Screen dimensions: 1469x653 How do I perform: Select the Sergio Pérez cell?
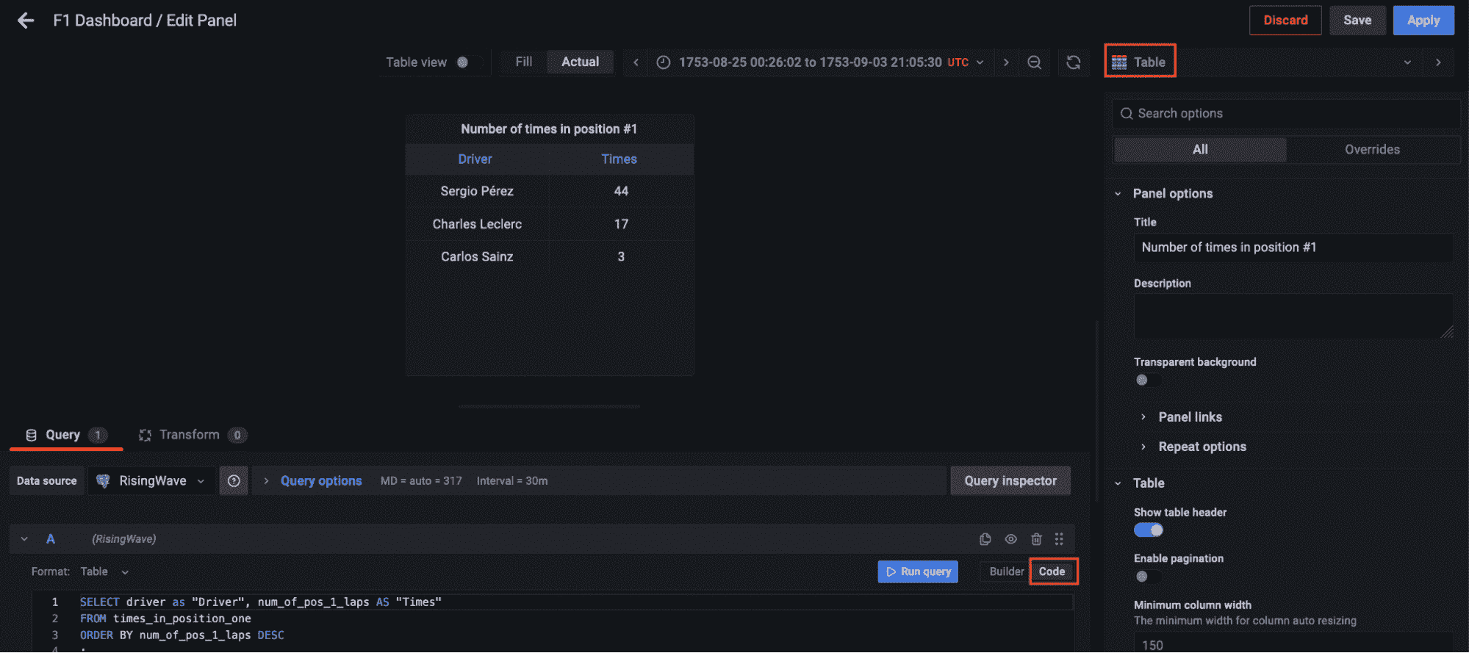pyautogui.click(x=477, y=191)
